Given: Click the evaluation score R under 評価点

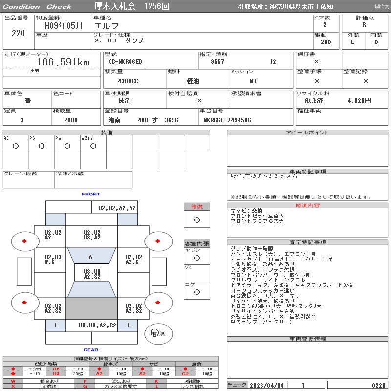Looking at the screenshot, I should click(364, 25).
